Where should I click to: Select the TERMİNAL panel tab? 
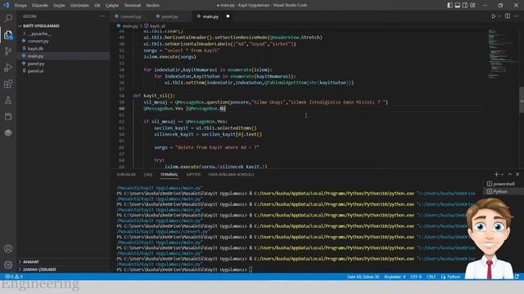pos(169,174)
